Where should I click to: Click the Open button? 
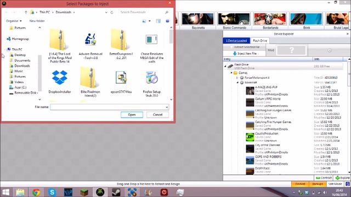pyautogui.click(x=132, y=114)
